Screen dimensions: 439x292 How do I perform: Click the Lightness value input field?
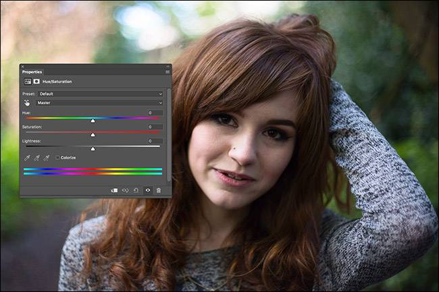pos(155,141)
